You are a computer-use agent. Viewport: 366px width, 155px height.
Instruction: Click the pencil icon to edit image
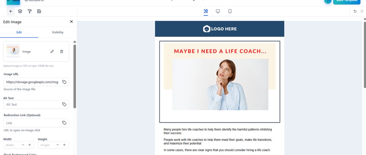pyautogui.click(x=52, y=51)
